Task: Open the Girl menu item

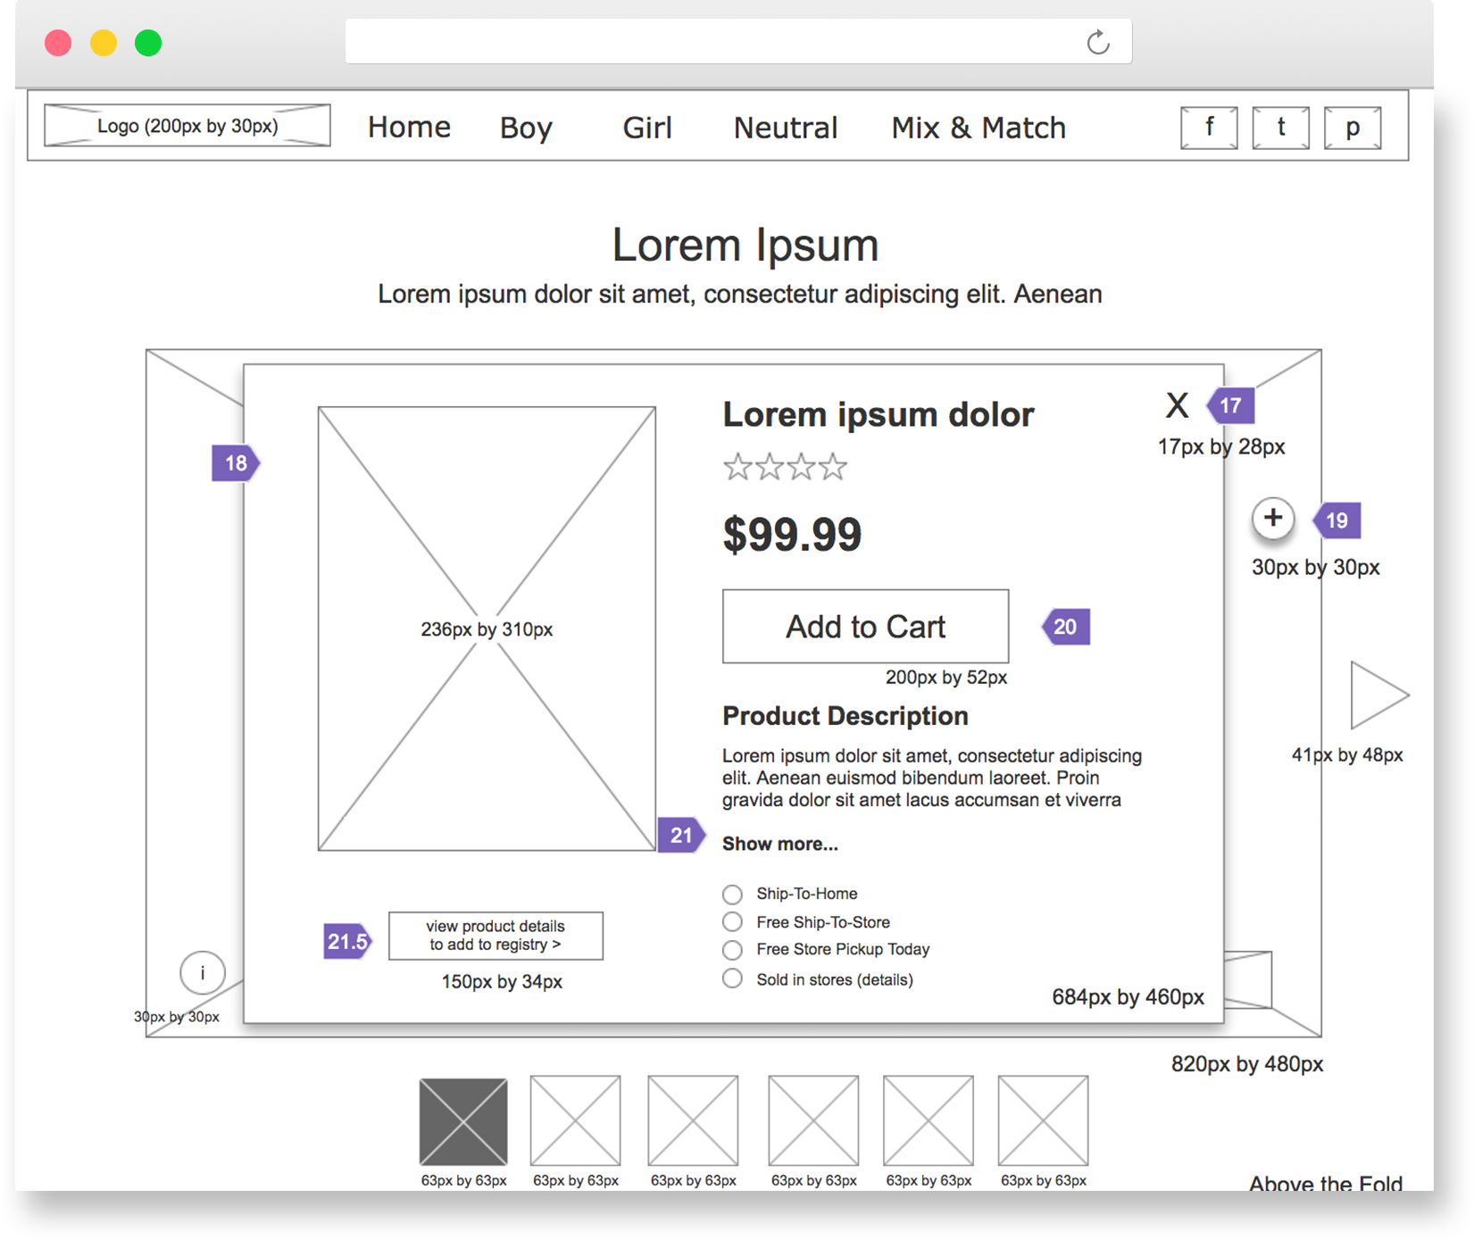Action: pos(647,128)
